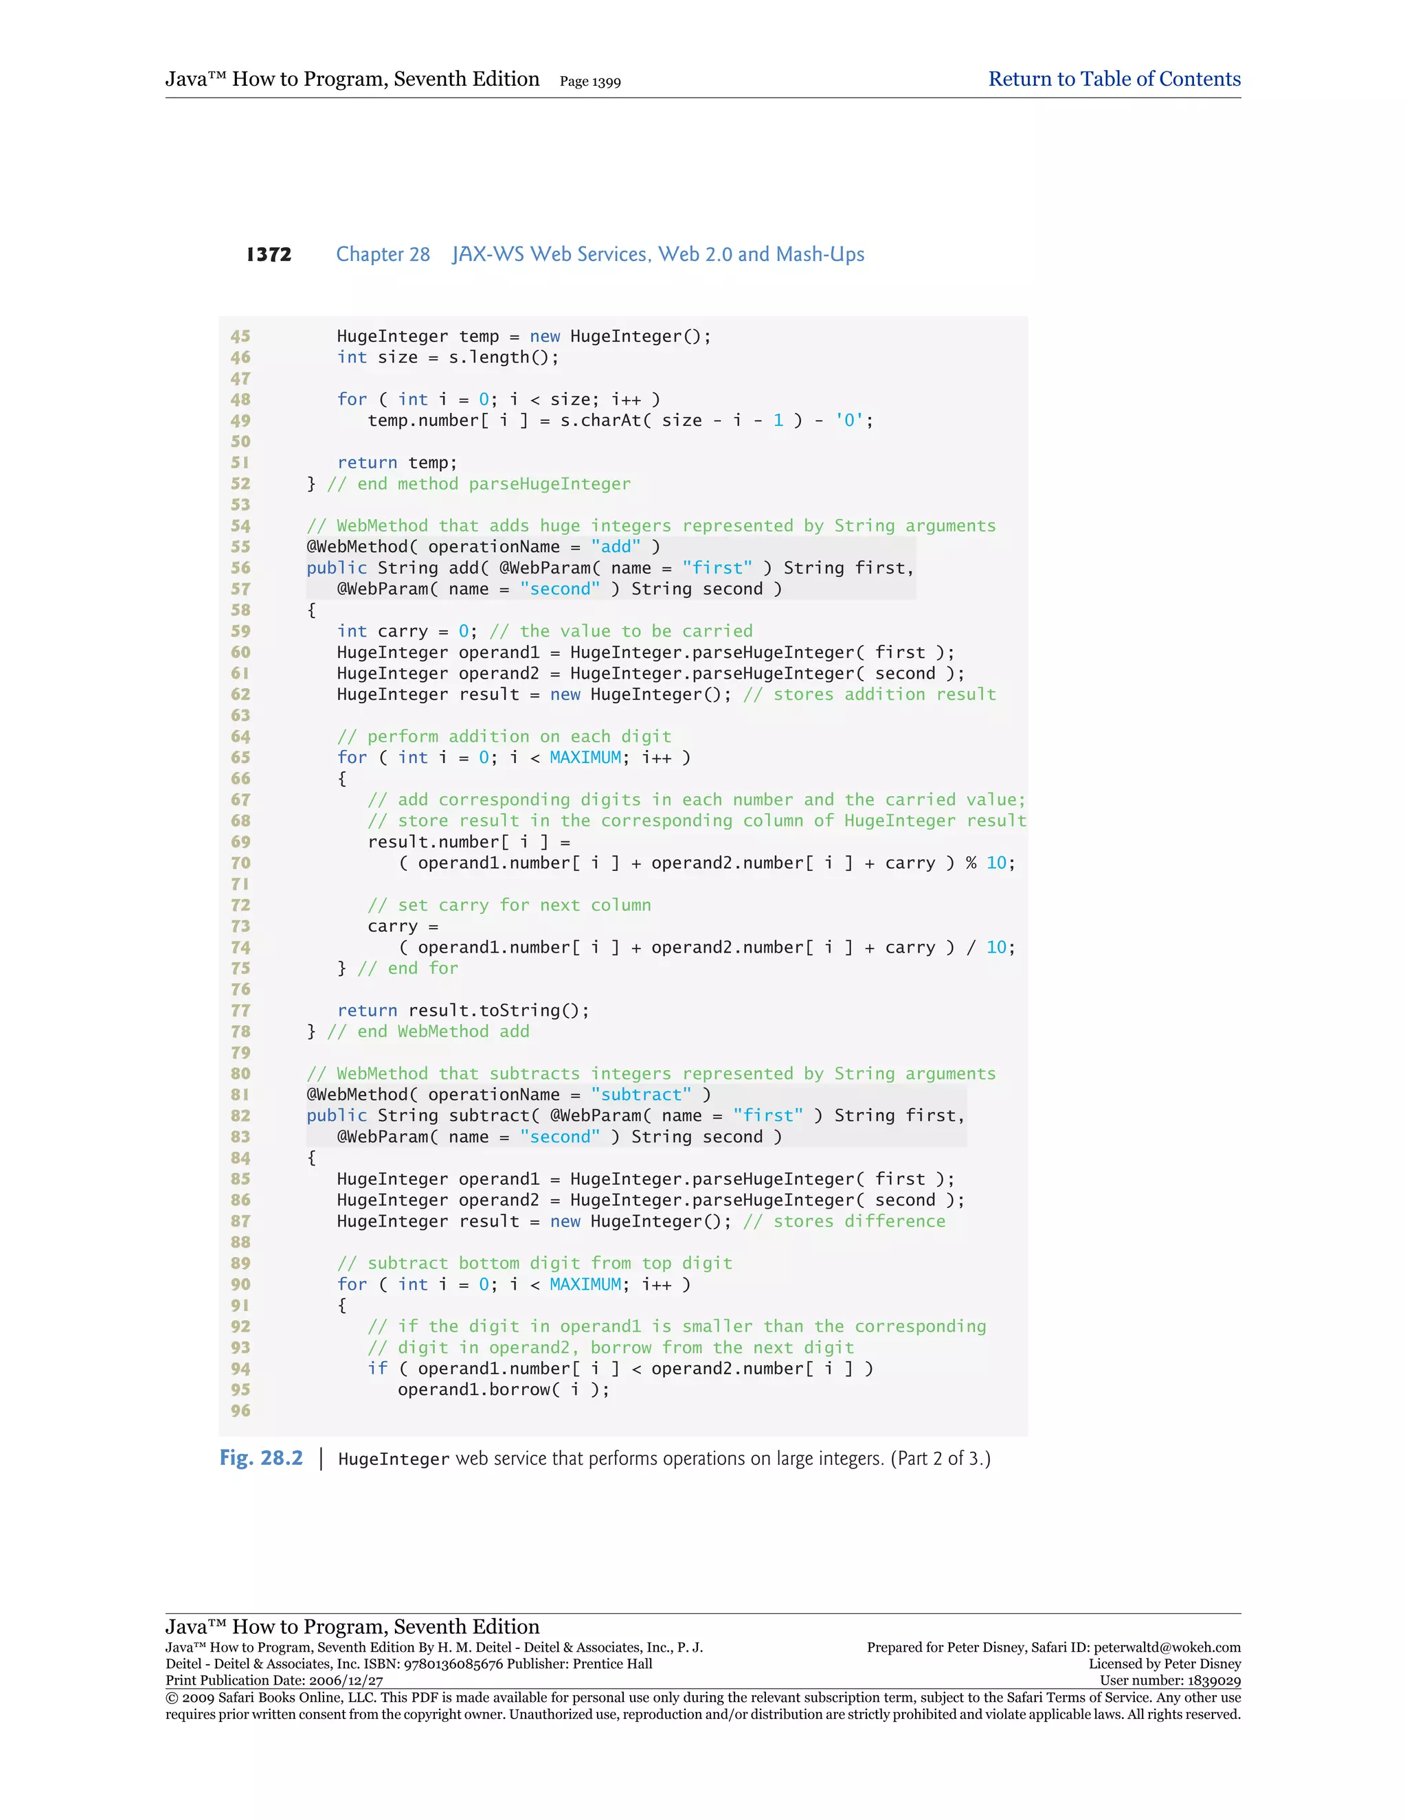This screenshot has width=1407, height=1820.
Task: Click the page number 1372 in header
Action: pos(269,254)
